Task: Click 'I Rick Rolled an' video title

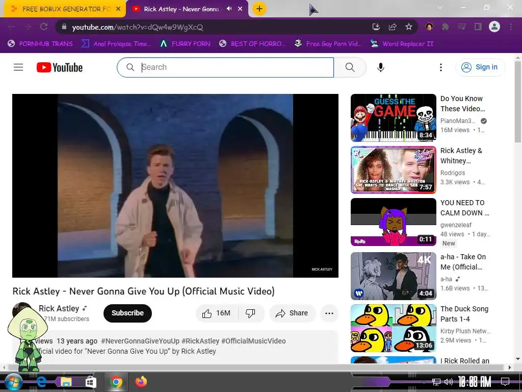Action: 465,361
